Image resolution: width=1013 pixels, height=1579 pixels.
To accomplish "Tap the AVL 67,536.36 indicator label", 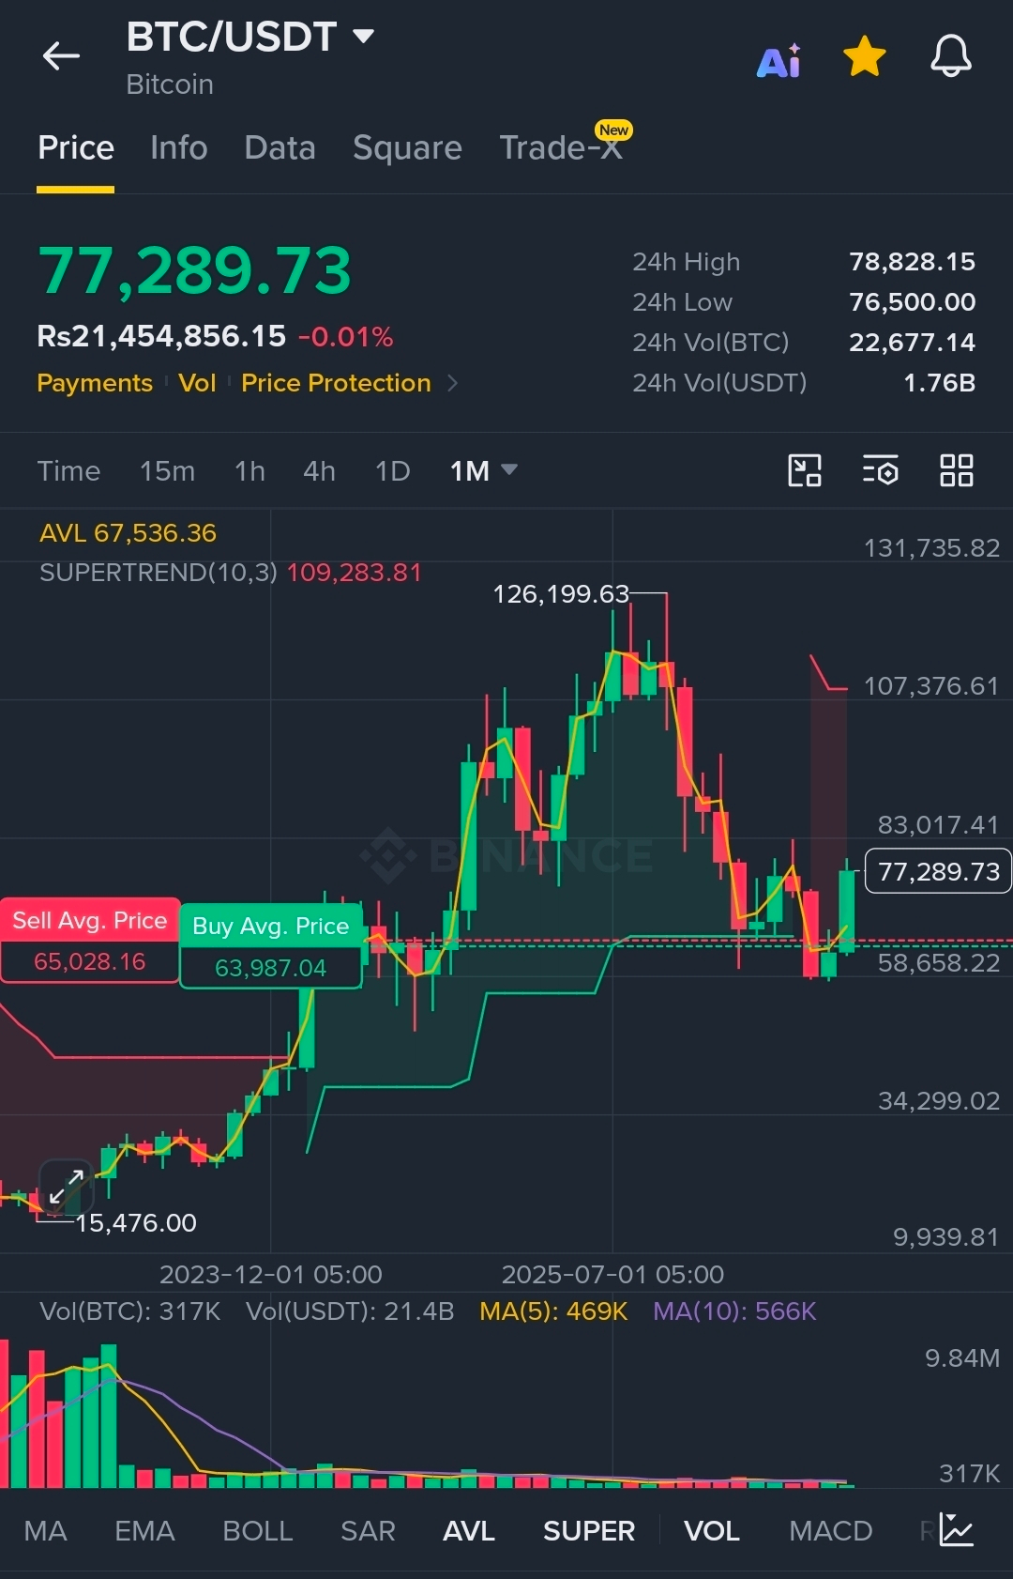I will [128, 533].
